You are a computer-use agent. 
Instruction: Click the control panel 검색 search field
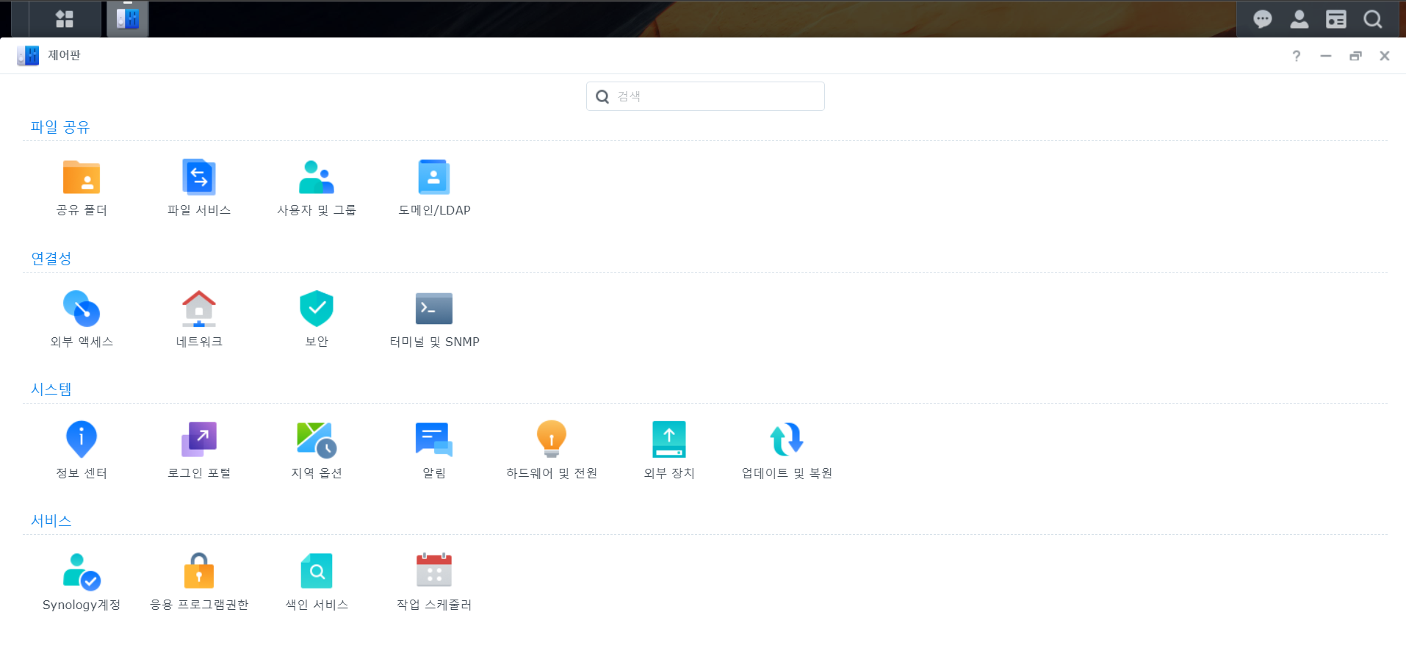705,96
